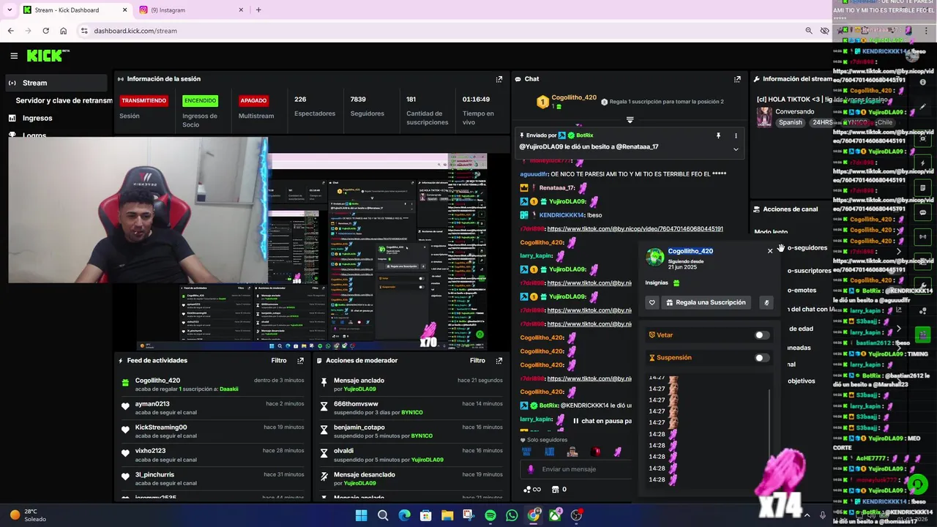Pop out the Acciones de moderador panel
937x527 pixels.
(499, 361)
